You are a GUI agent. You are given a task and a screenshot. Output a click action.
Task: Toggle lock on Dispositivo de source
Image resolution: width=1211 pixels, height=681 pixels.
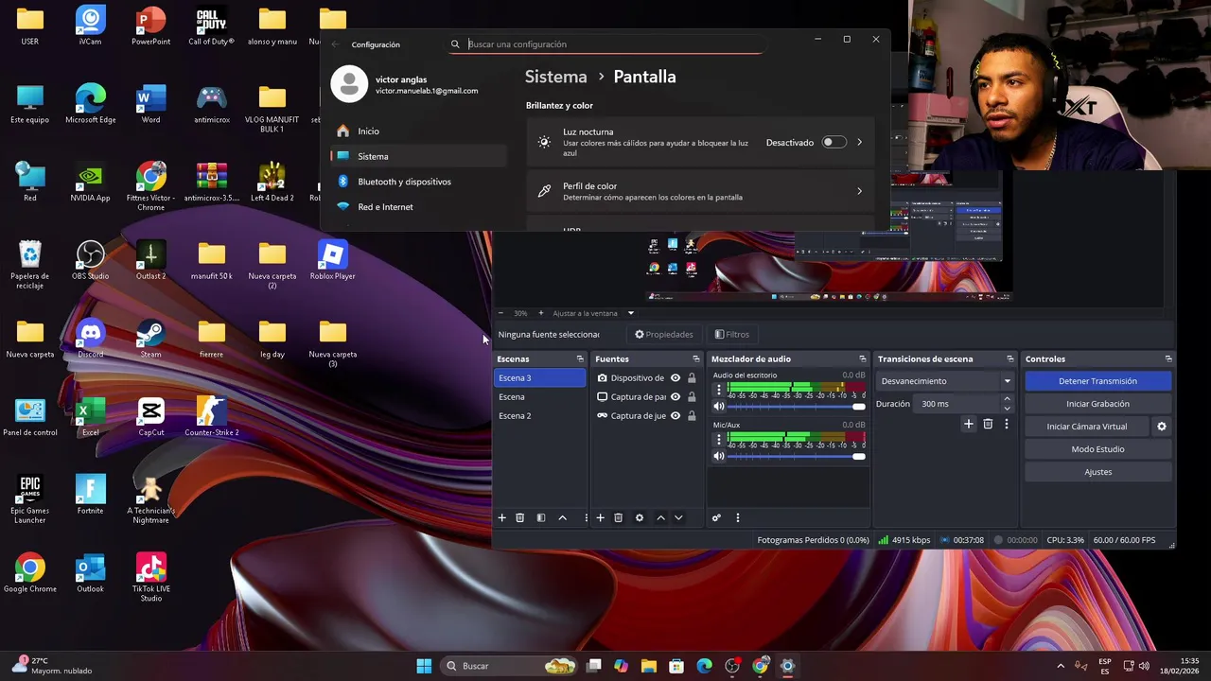pyautogui.click(x=692, y=378)
